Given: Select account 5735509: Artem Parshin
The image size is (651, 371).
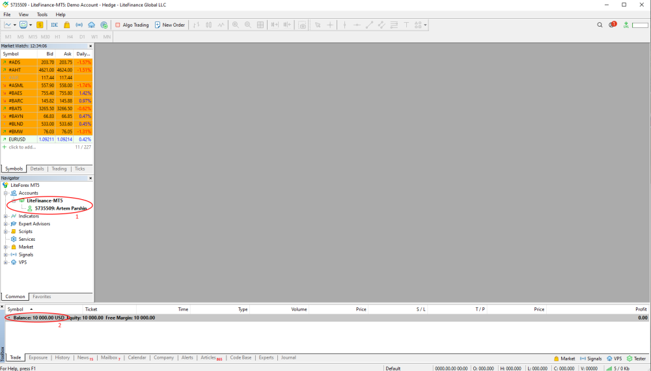Looking at the screenshot, I should (61, 208).
